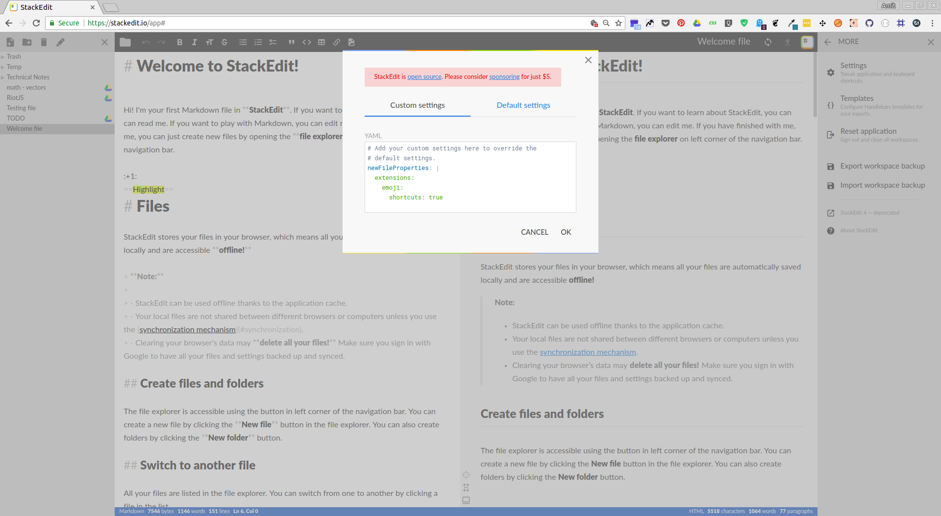941x516 pixels.
Task: Click the New file icon in explorer
Action: pyautogui.click(x=10, y=42)
